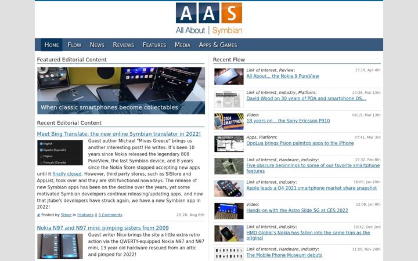Click the Nokia 9 PureView thumbnail
Image resolution: width=418 pixels, height=261 pixels.
229,77
